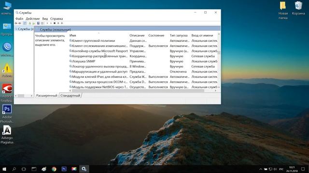The image size is (309, 173).
Task: Select the ABBYY FineReader desktop shortcut
Action: pos(7,93)
